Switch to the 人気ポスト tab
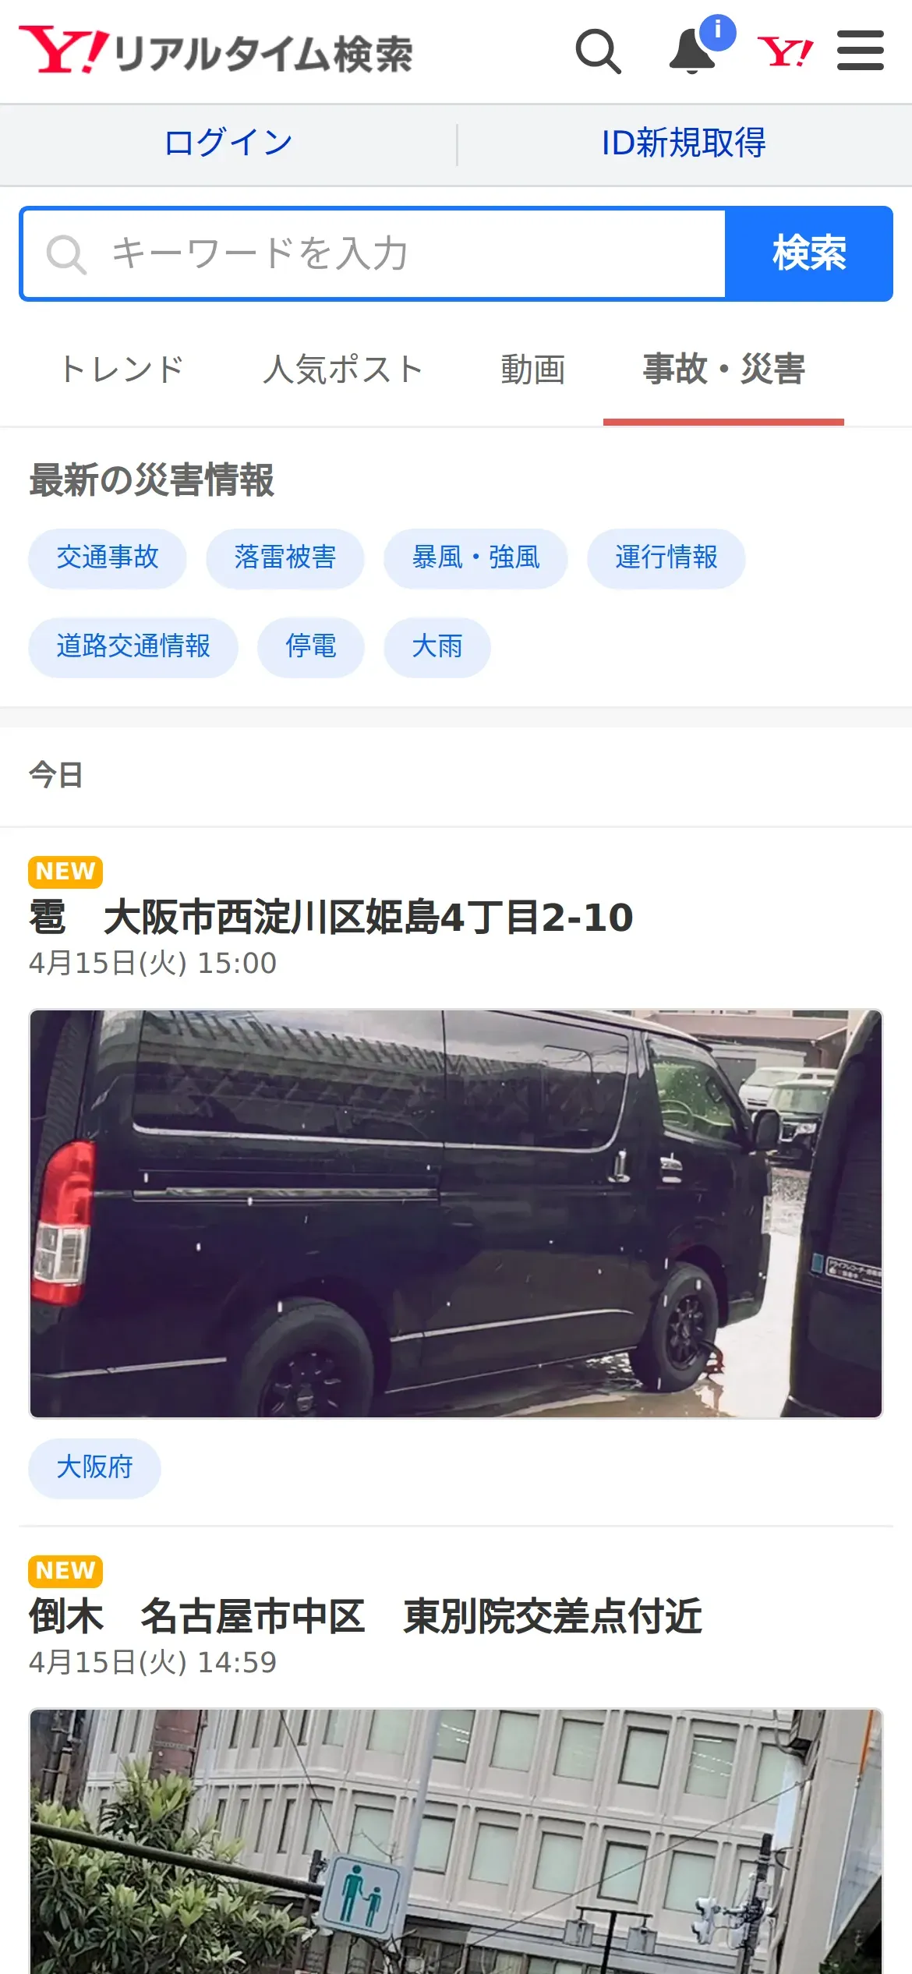 342,370
